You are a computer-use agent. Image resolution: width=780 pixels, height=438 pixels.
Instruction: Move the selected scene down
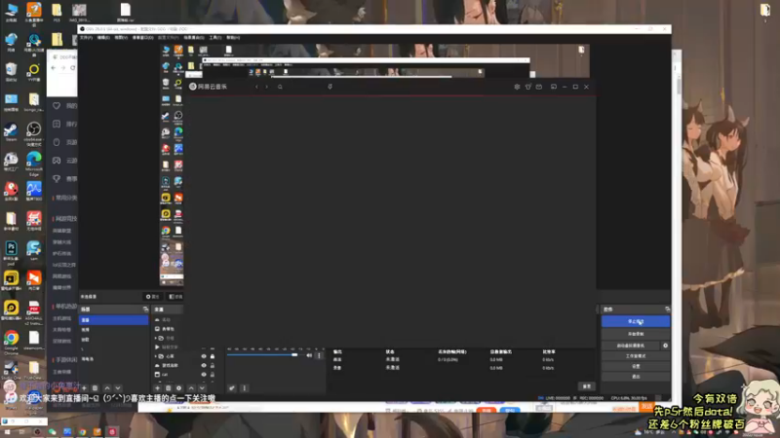pos(118,387)
